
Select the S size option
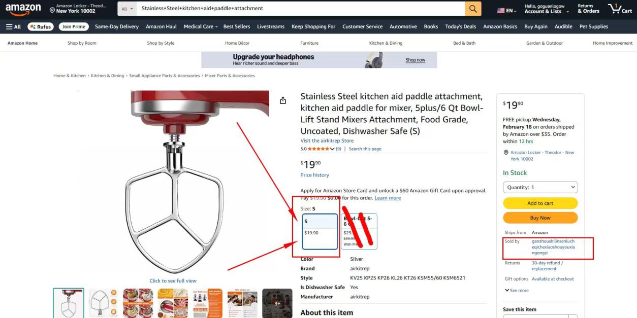pyautogui.click(x=320, y=231)
